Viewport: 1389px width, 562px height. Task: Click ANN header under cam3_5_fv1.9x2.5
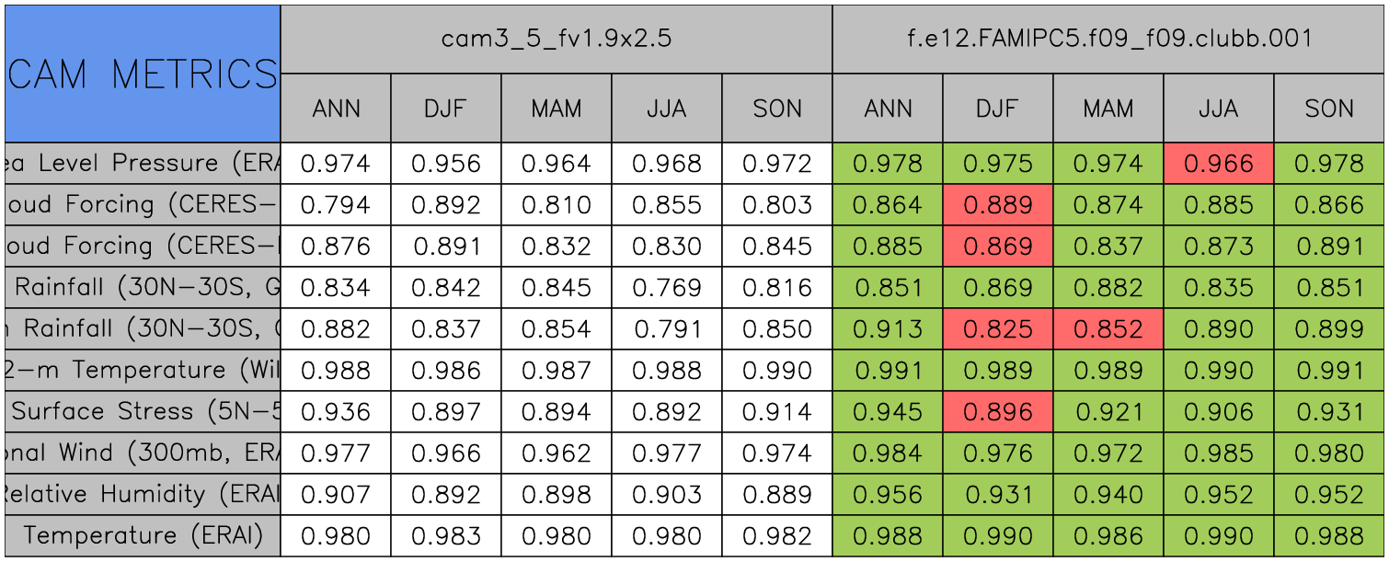[336, 109]
